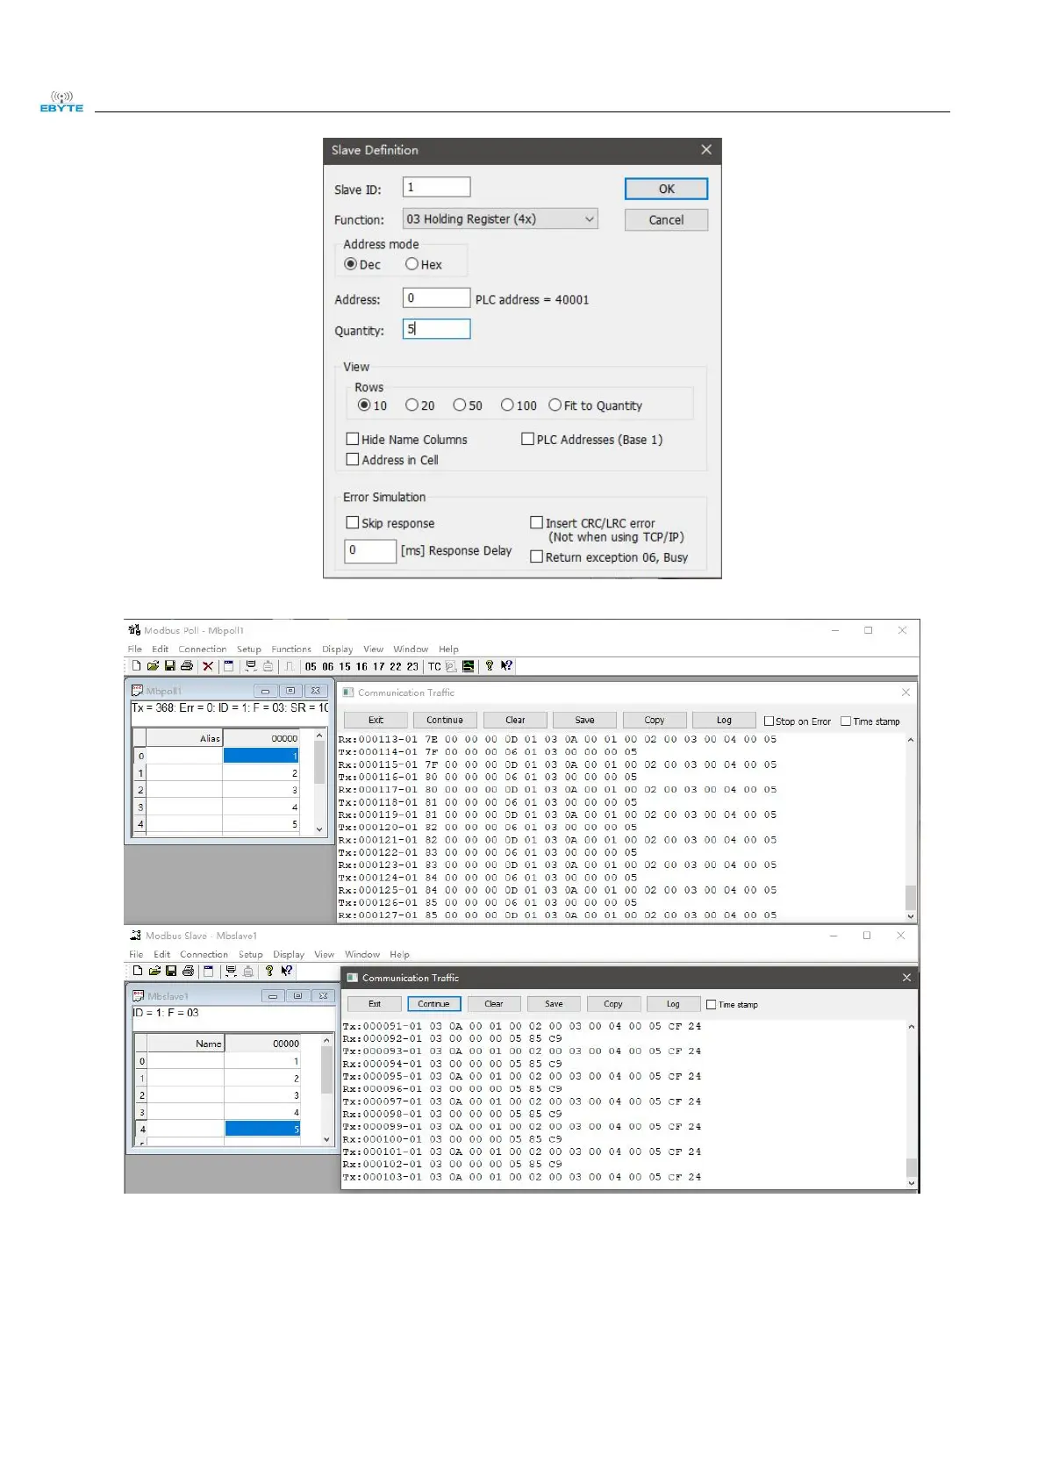Image resolution: width=1045 pixels, height=1478 pixels.
Task: Click the Modbus Poll traffic vertical scrollbar thumb
Action: pyautogui.click(x=911, y=897)
